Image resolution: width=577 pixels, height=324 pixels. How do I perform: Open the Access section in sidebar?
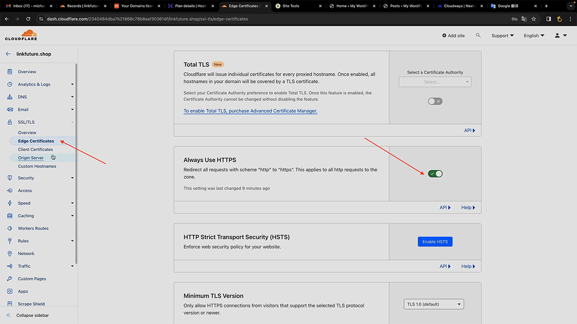pyautogui.click(x=25, y=191)
